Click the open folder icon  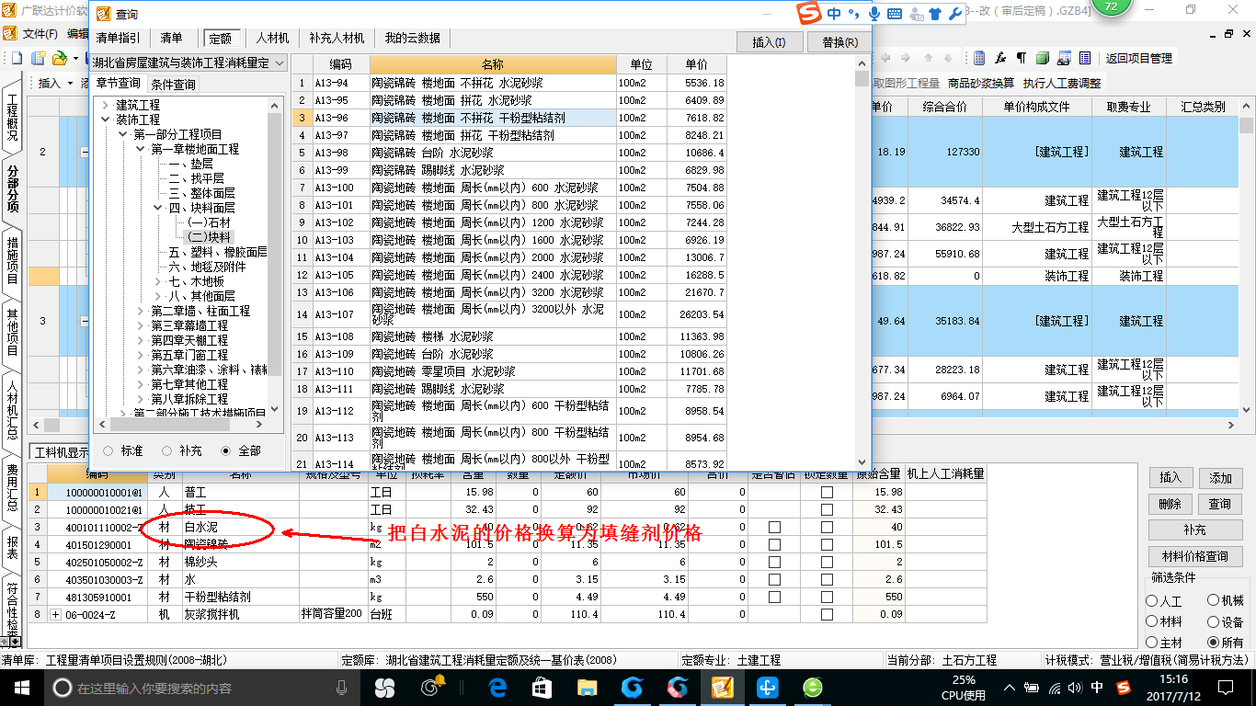coord(59,58)
